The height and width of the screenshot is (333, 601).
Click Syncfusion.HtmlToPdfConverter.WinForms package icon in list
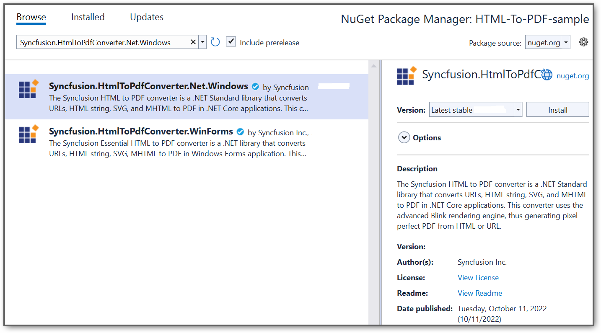pos(28,134)
